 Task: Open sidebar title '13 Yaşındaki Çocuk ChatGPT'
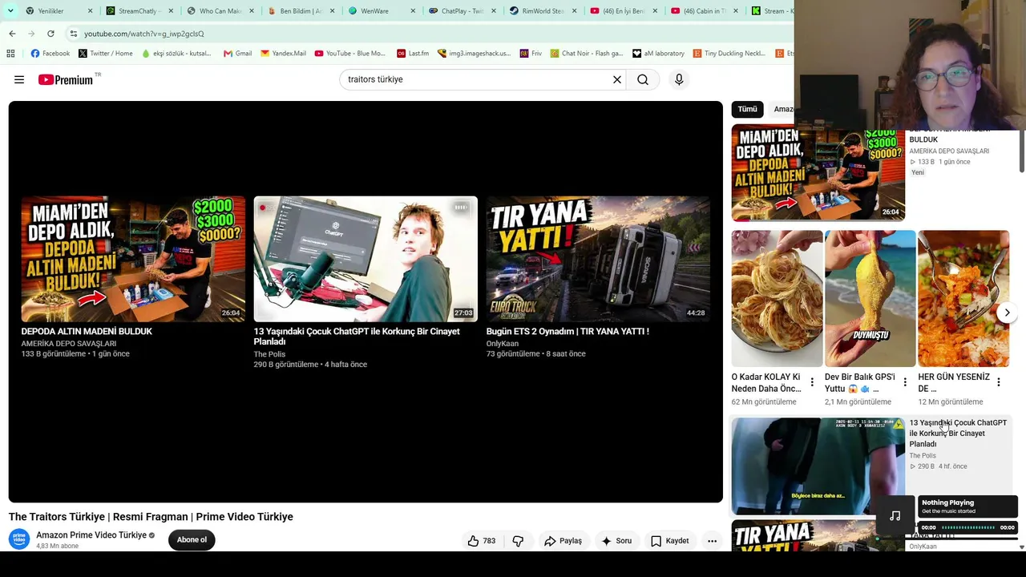pos(958,434)
